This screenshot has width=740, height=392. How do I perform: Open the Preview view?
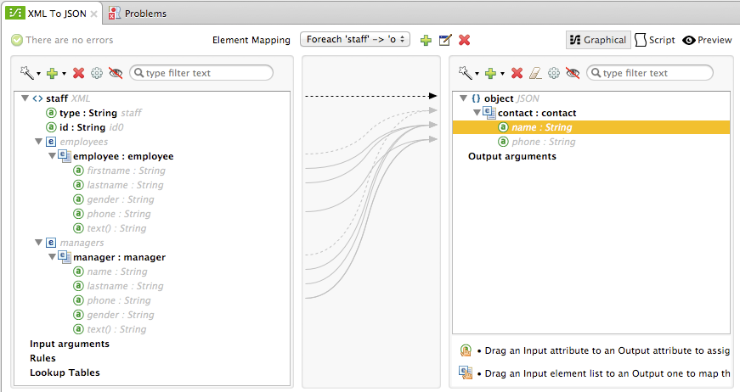707,40
